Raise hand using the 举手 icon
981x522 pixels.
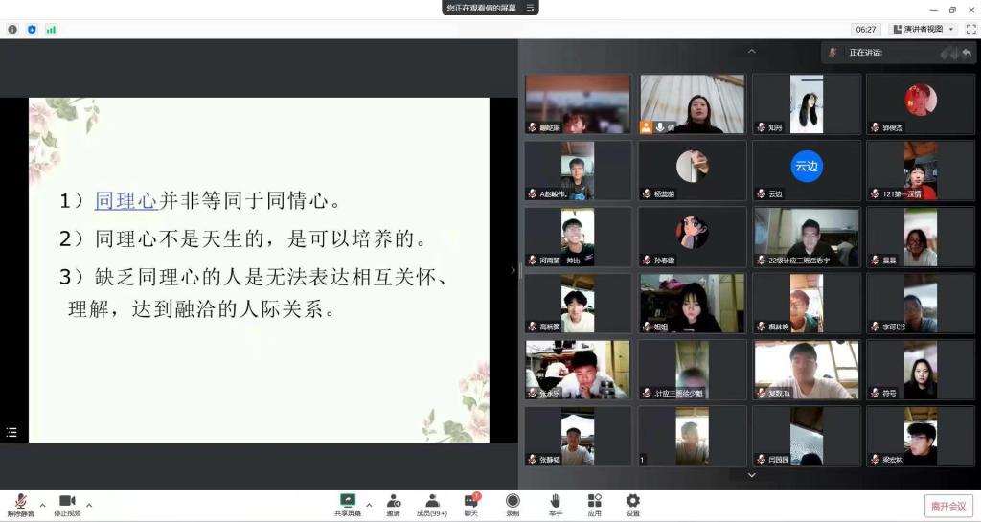tap(555, 504)
